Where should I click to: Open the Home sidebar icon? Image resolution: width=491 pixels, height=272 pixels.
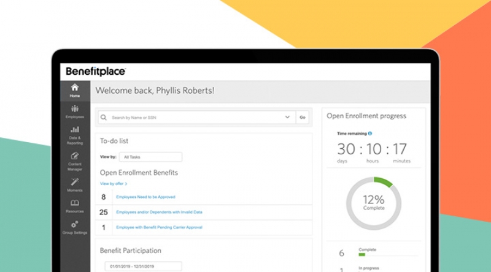[x=74, y=87]
